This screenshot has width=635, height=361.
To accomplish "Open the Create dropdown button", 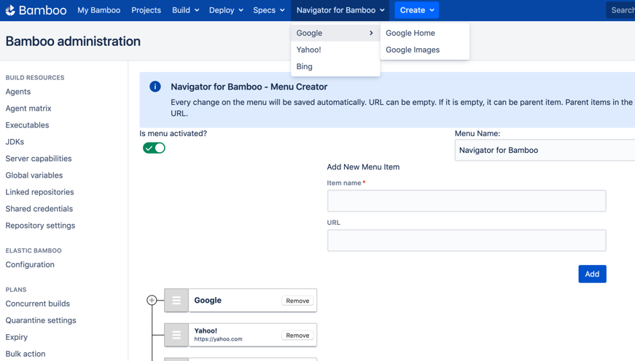I will [x=416, y=10].
